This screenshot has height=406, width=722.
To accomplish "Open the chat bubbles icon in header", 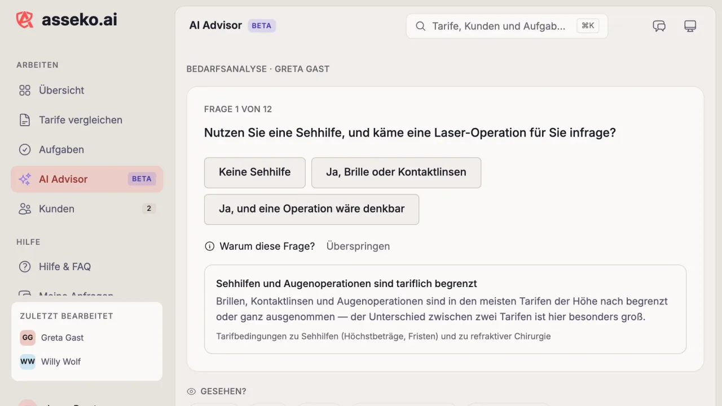I will pyautogui.click(x=659, y=26).
